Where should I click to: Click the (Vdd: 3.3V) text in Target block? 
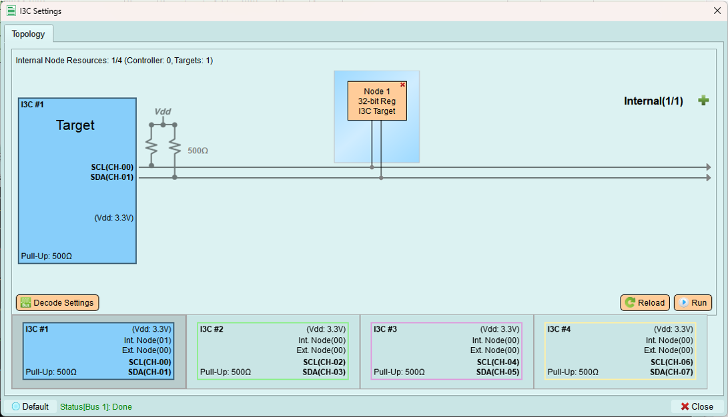pos(113,218)
